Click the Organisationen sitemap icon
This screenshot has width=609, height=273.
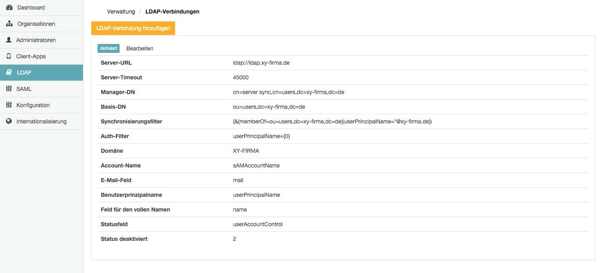click(x=9, y=24)
